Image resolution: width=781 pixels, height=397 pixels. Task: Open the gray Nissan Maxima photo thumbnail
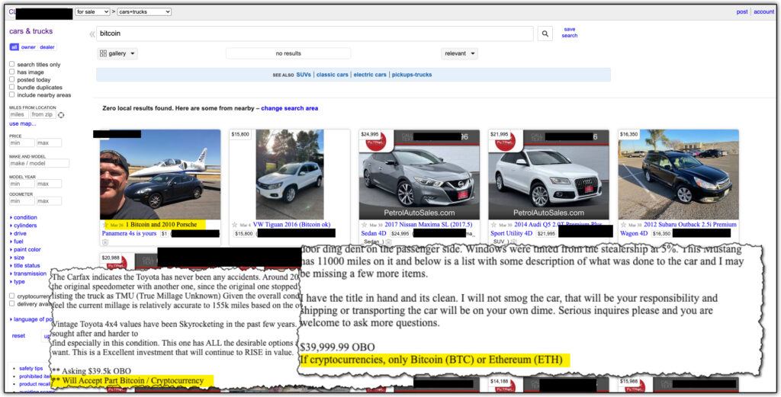pos(419,174)
